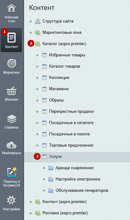This screenshot has height=220, width=130.
Task: Expand the Структура сайта tree node
Action: point(31,21)
